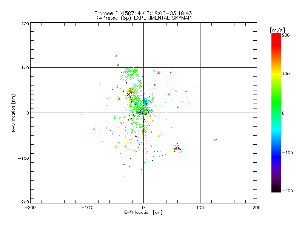
Task: Click the N-S location axis label
Action: pos(13,113)
